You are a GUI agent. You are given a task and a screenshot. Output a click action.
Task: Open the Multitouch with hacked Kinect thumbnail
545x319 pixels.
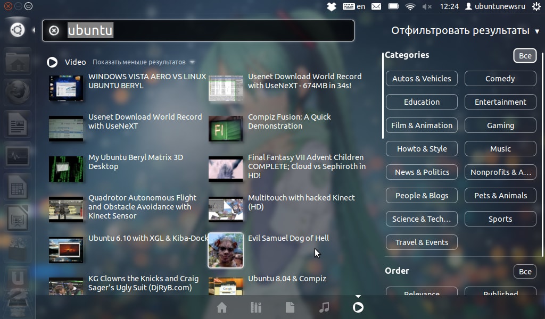coord(226,209)
